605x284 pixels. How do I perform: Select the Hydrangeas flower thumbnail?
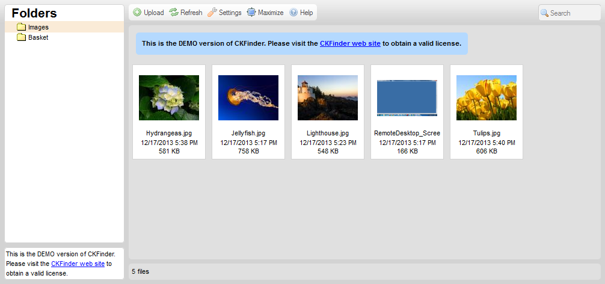point(169,97)
